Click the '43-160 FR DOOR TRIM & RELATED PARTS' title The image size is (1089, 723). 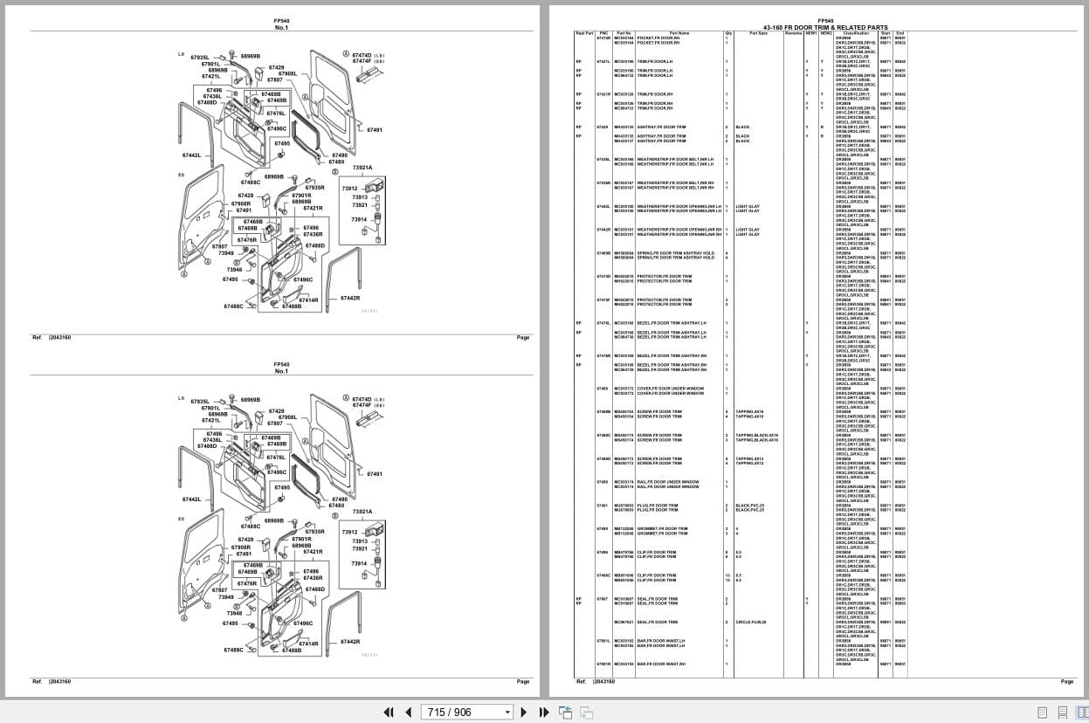point(825,27)
